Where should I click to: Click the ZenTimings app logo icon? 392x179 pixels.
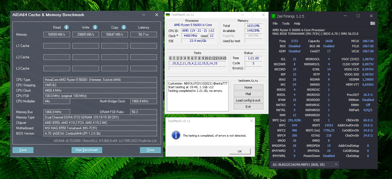point(274,16)
